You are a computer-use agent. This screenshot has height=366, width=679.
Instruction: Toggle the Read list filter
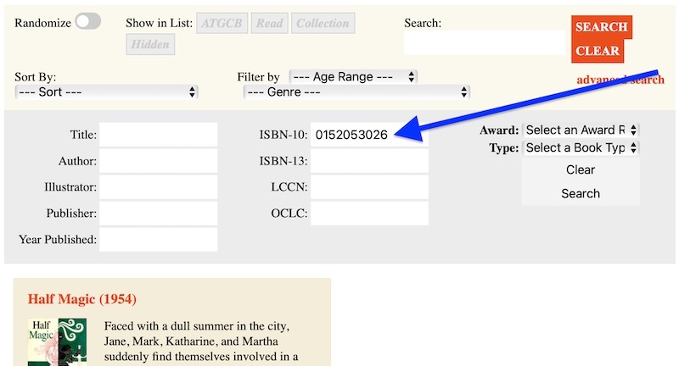click(x=269, y=24)
